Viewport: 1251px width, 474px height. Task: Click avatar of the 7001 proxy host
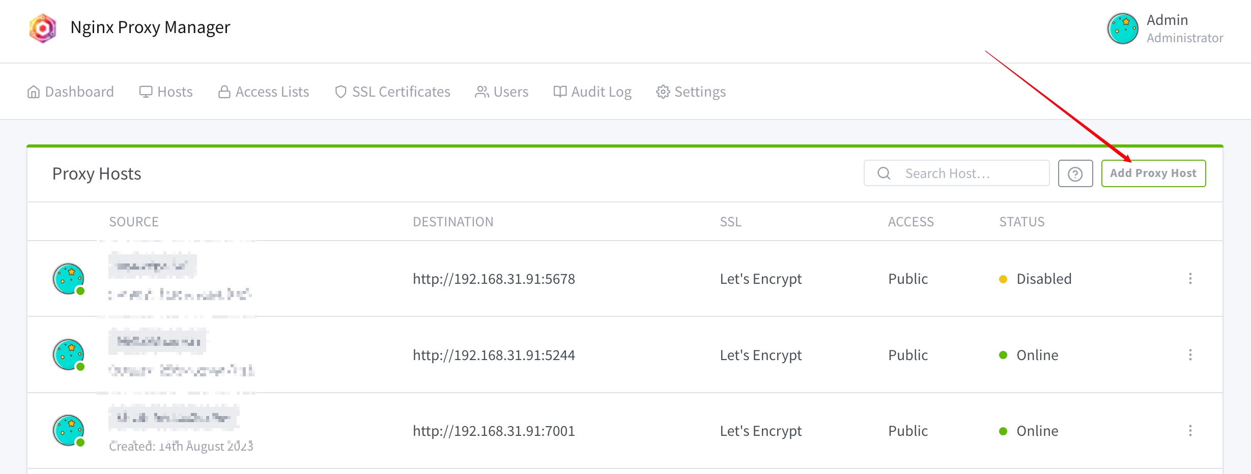68,430
